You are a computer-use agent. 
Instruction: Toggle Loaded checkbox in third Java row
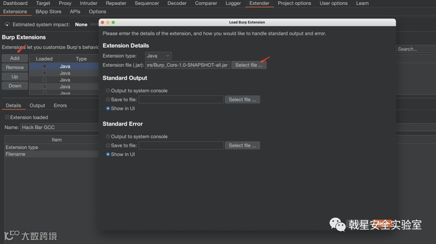(x=45, y=80)
